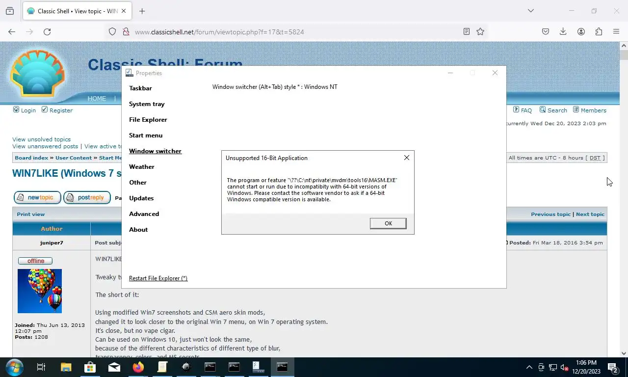Open Updates section in Properties
The width and height of the screenshot is (628, 377).
tap(141, 198)
